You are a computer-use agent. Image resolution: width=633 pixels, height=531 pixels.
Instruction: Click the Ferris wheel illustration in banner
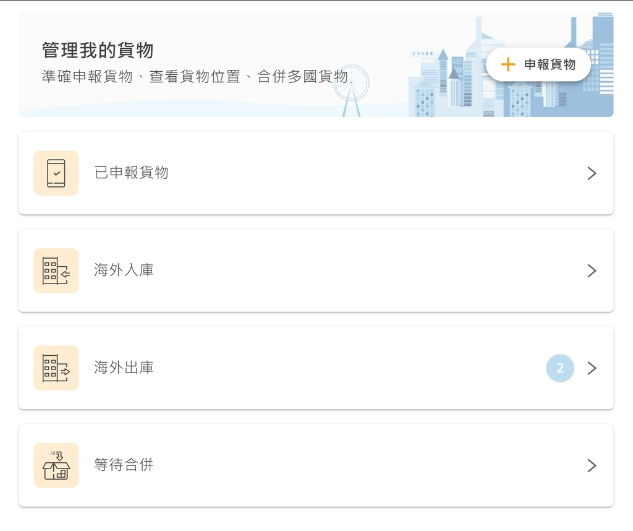tap(351, 91)
